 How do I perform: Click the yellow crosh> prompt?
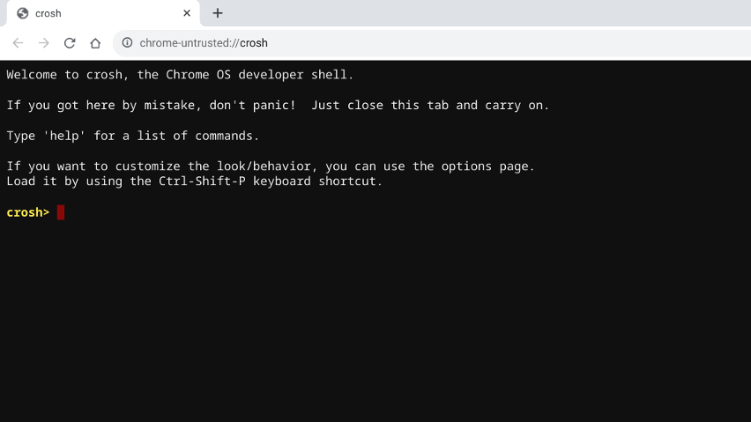tap(28, 212)
